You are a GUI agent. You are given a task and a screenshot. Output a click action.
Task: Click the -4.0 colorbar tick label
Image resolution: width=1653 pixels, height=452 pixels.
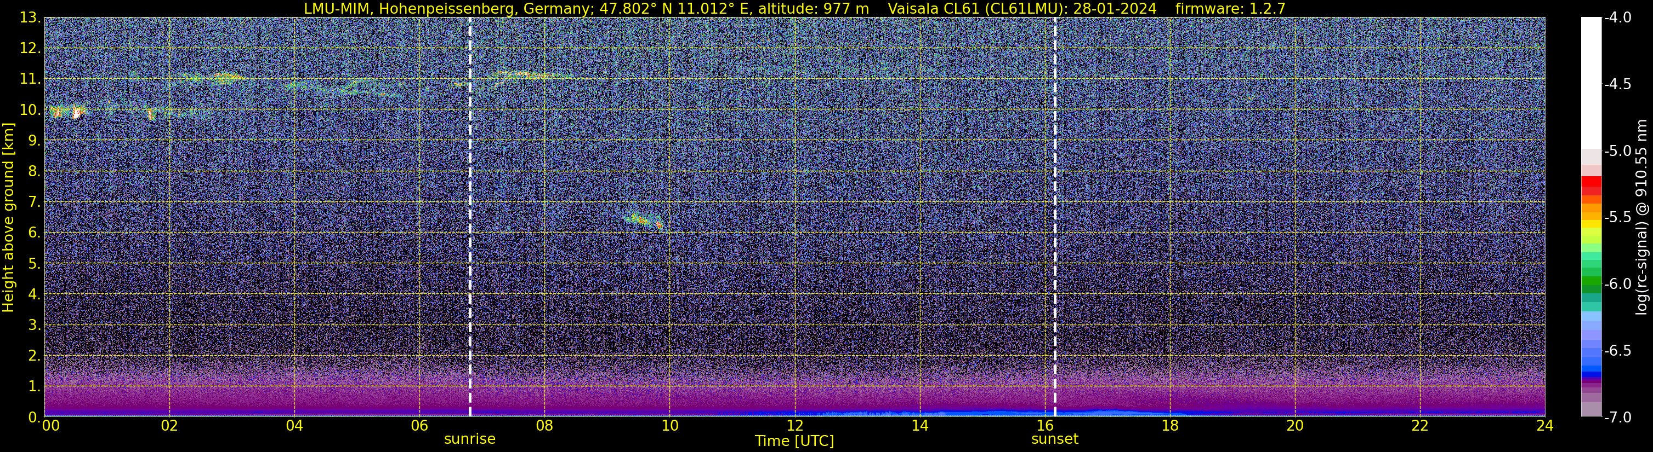(1618, 18)
